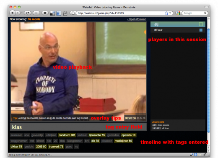Click the 'gezicht' tag
Screen dimensions: 218x158
pos(29,146)
